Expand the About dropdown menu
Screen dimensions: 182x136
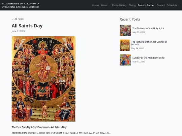point(105,5)
